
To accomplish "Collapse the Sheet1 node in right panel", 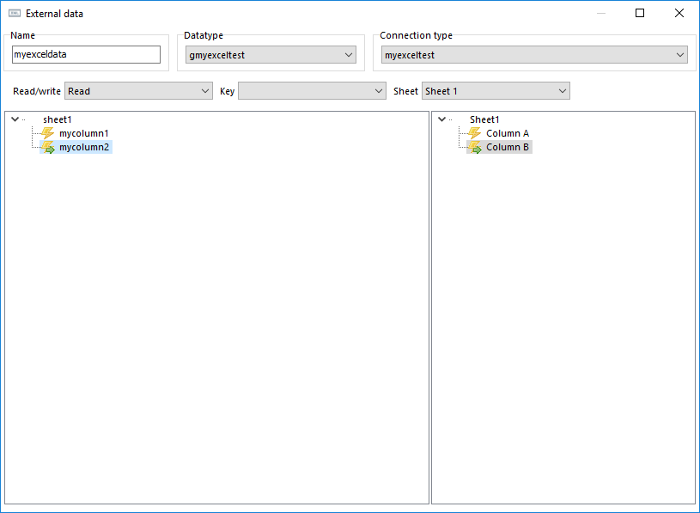I will click(442, 119).
